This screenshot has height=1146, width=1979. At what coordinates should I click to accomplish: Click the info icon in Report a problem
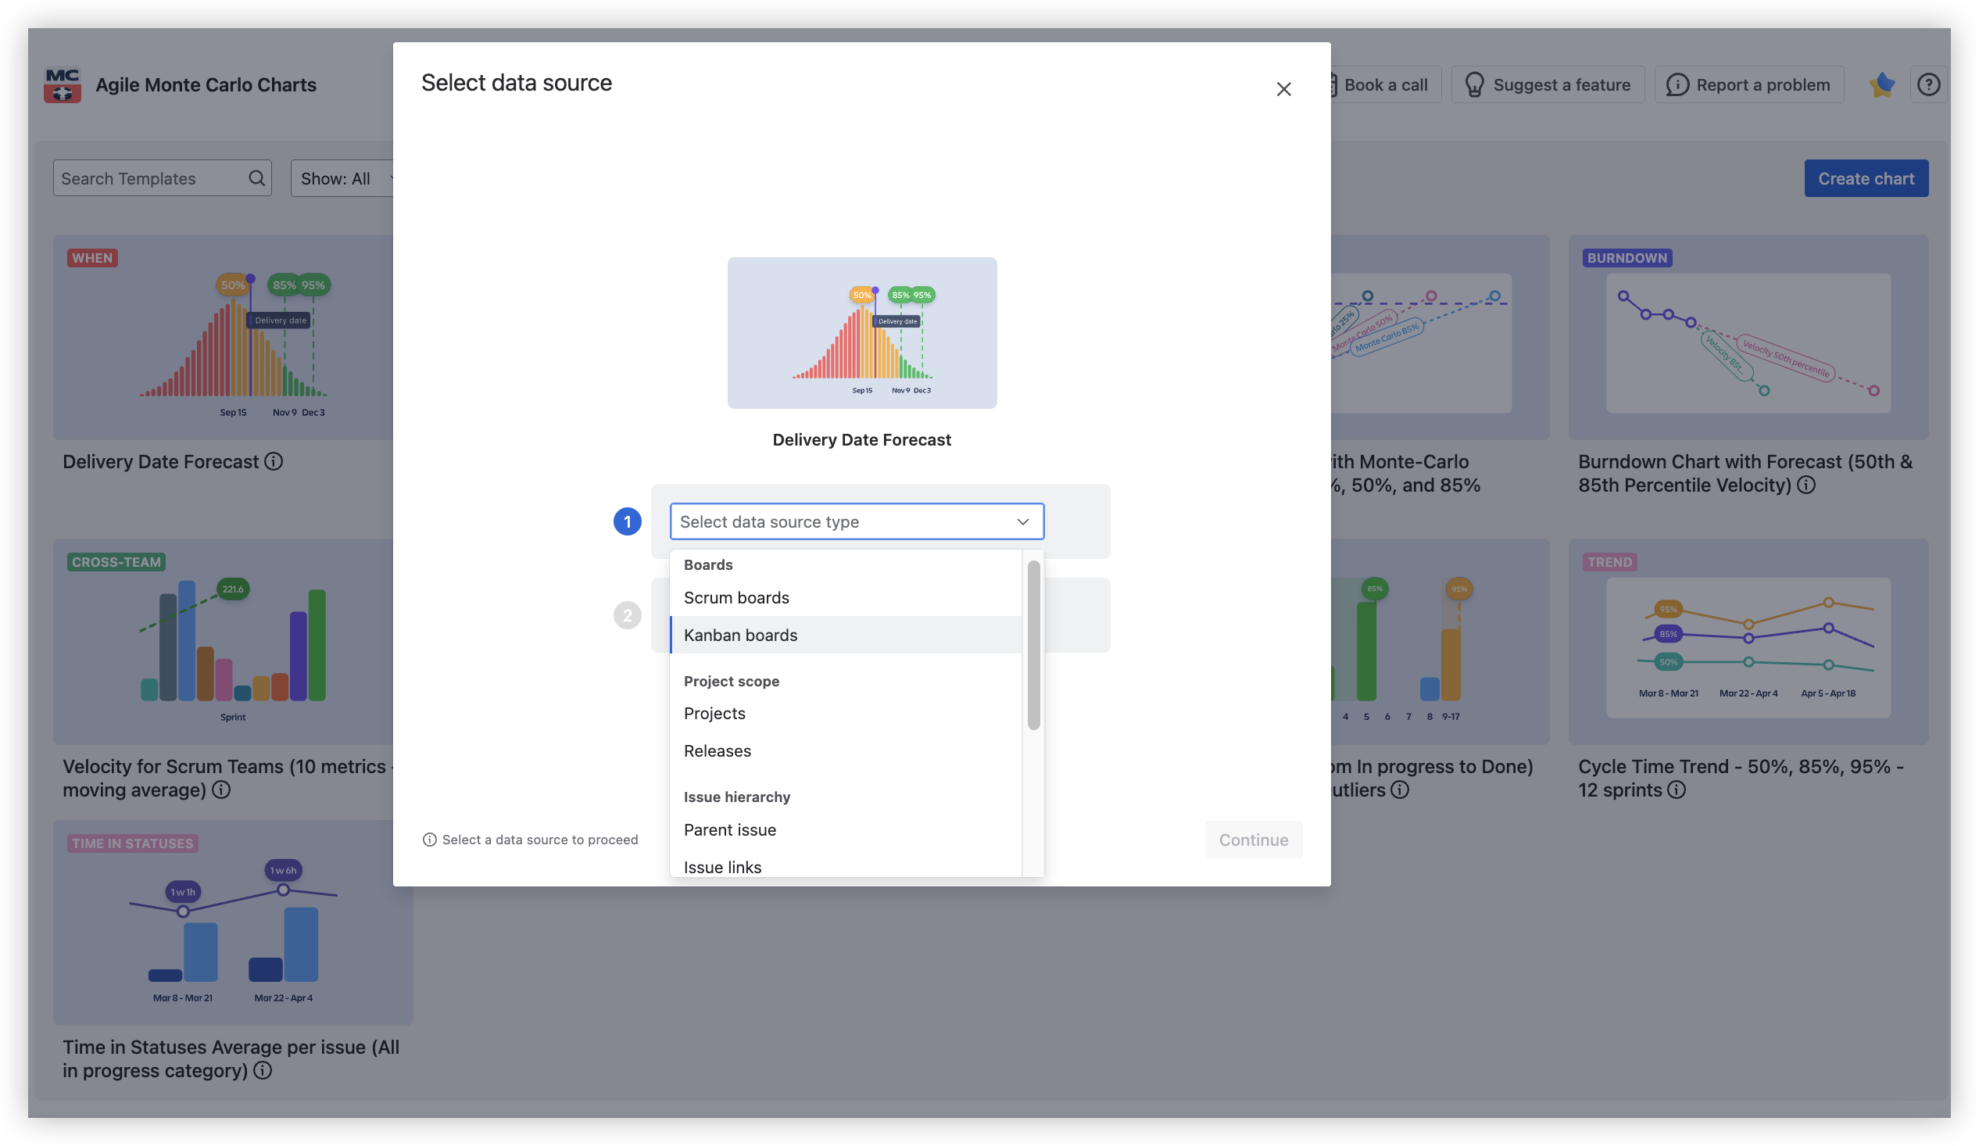point(1677,85)
